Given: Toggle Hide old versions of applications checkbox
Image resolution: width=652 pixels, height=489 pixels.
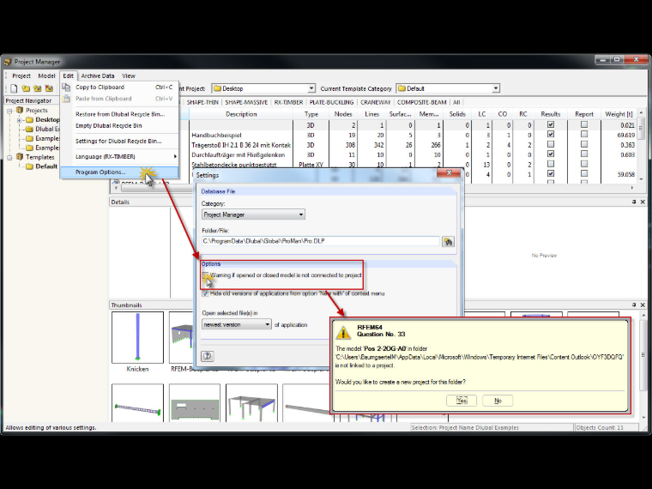Looking at the screenshot, I should [205, 293].
